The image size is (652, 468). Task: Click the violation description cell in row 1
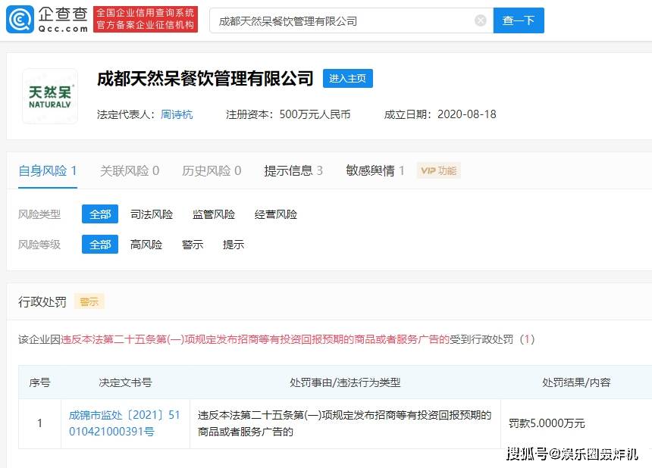(345, 423)
